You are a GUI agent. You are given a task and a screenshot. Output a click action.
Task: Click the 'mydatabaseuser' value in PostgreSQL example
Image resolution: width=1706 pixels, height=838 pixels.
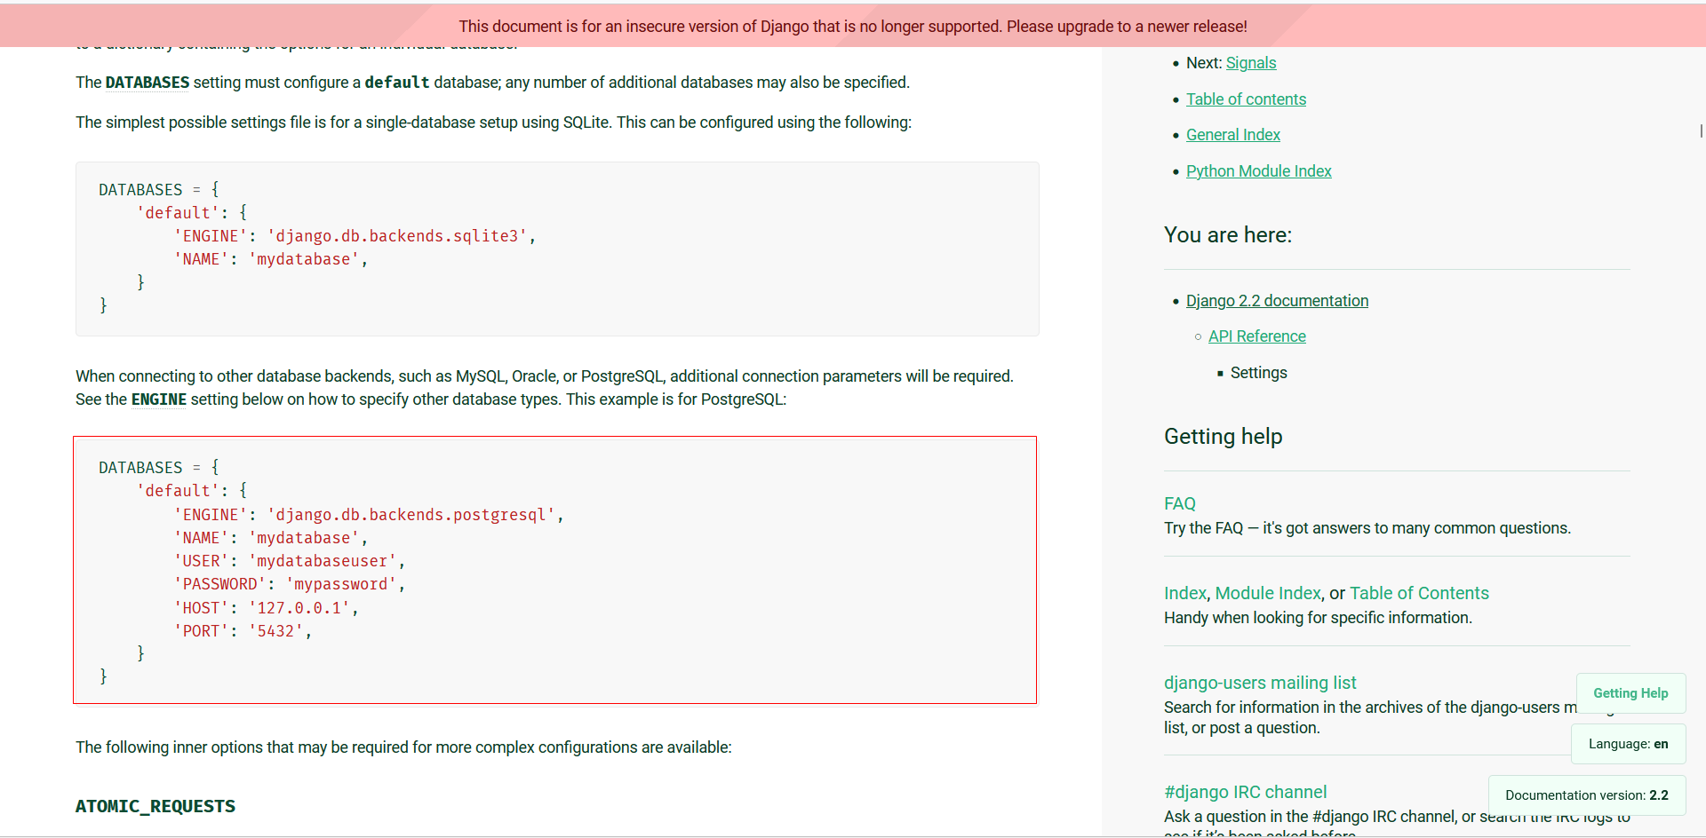(x=322, y=561)
